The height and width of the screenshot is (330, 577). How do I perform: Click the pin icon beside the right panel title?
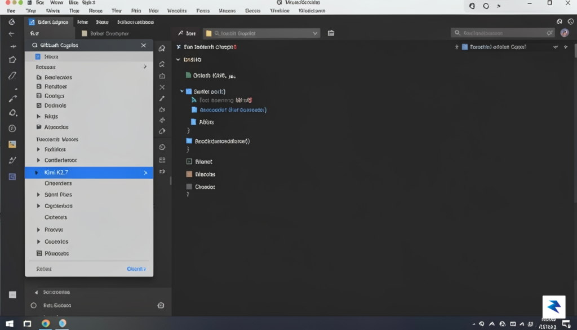(x=456, y=47)
